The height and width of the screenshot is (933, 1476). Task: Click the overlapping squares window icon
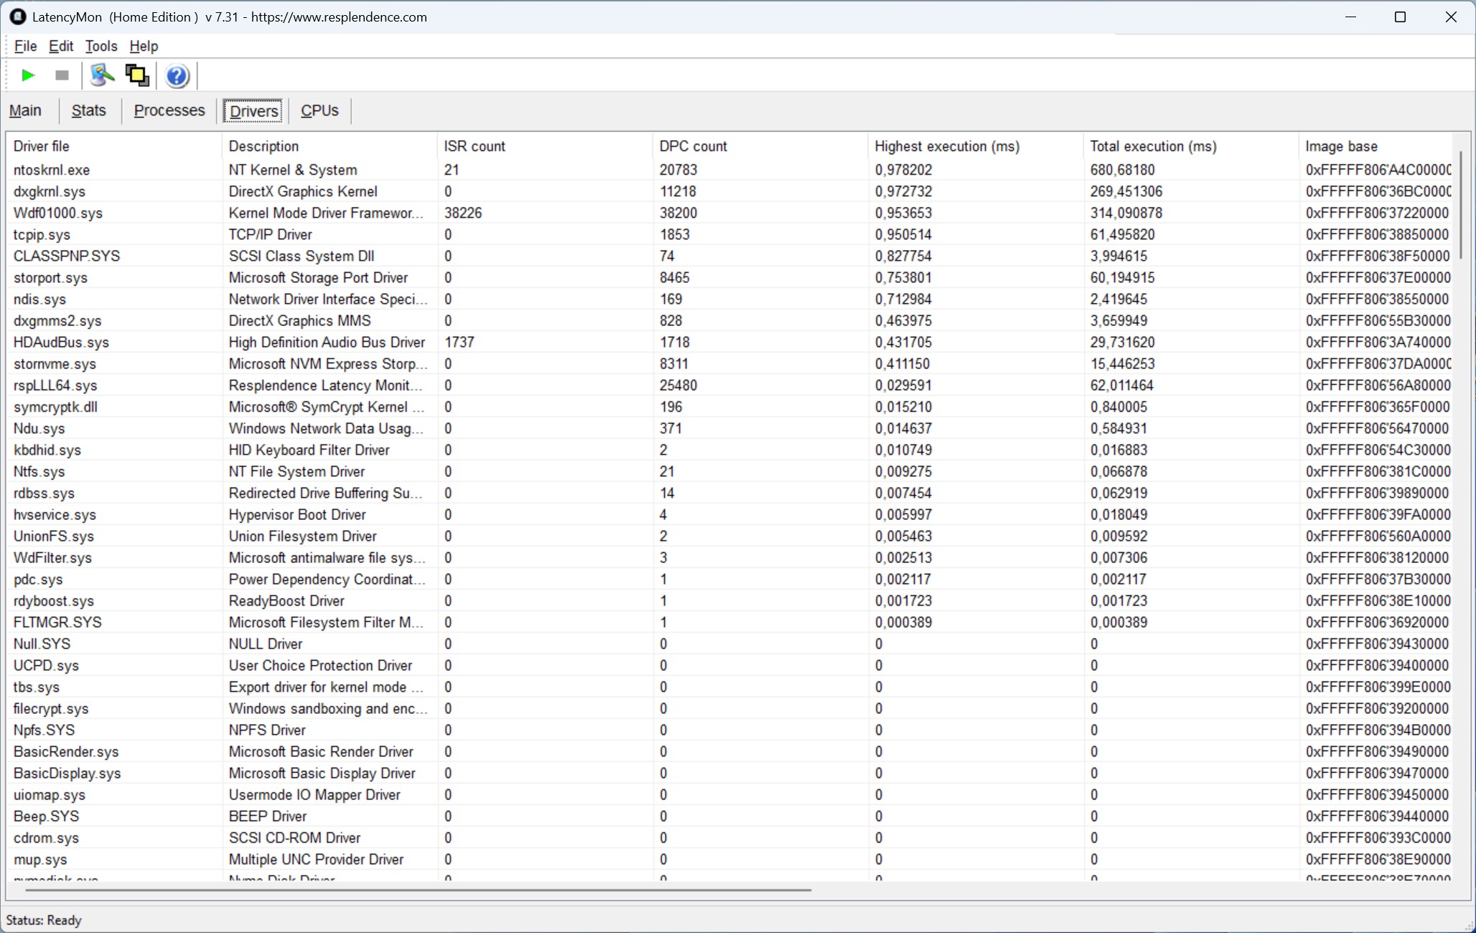pyautogui.click(x=137, y=75)
